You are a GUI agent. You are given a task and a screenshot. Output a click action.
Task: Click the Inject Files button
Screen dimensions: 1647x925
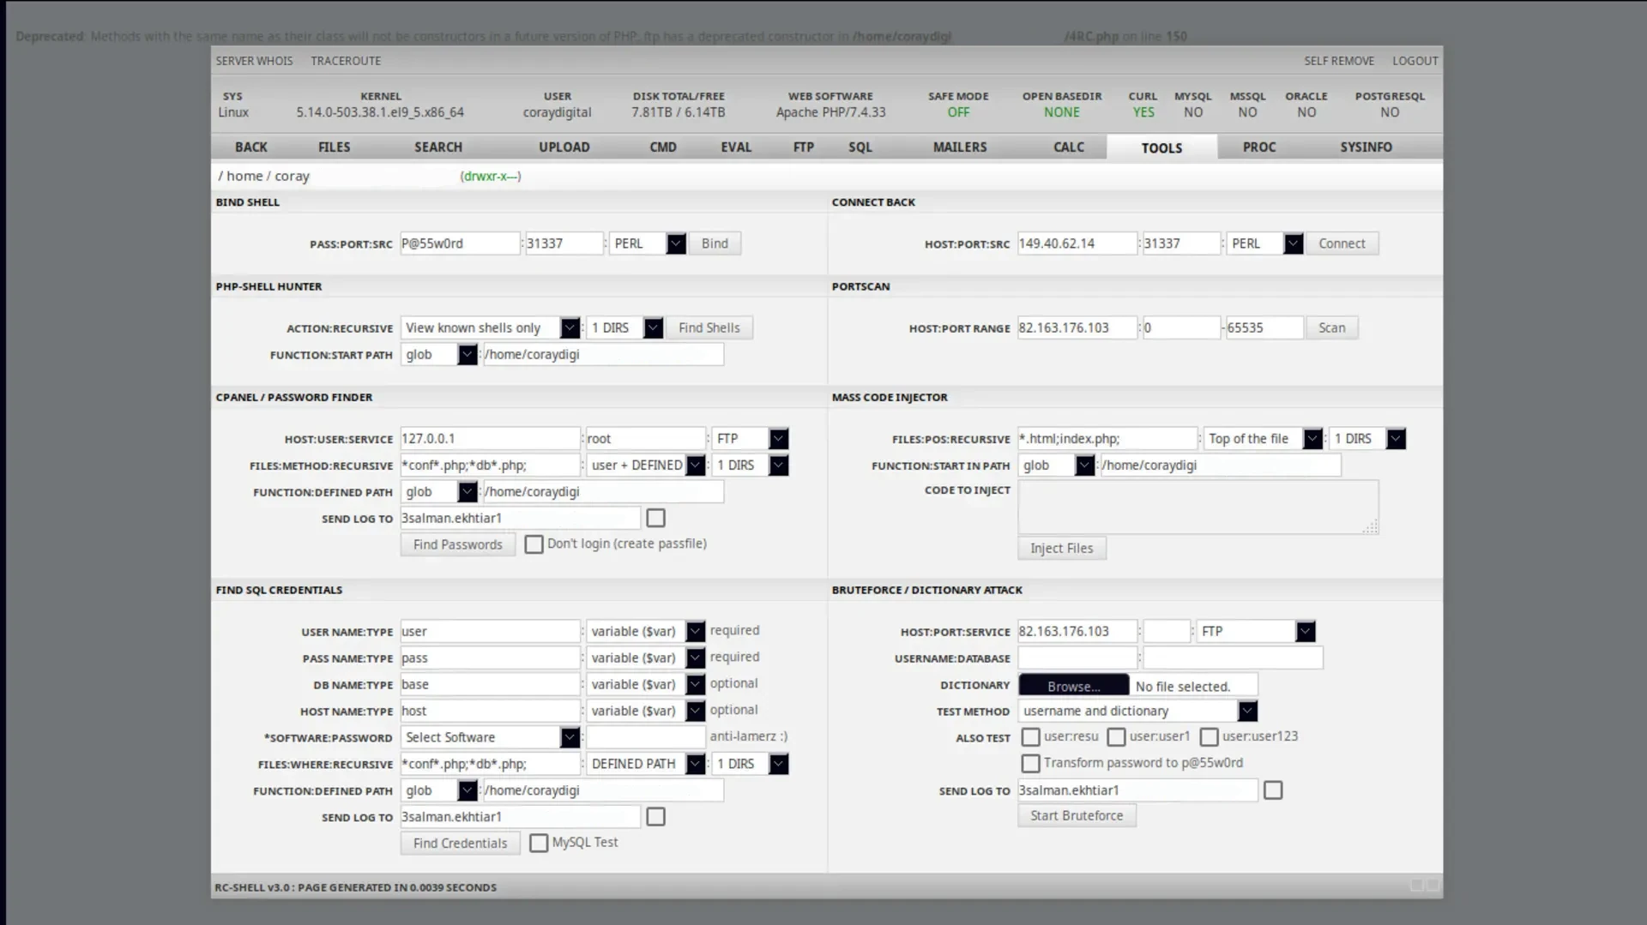point(1062,548)
